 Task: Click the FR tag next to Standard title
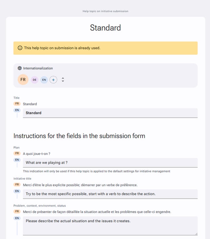(x=17, y=104)
